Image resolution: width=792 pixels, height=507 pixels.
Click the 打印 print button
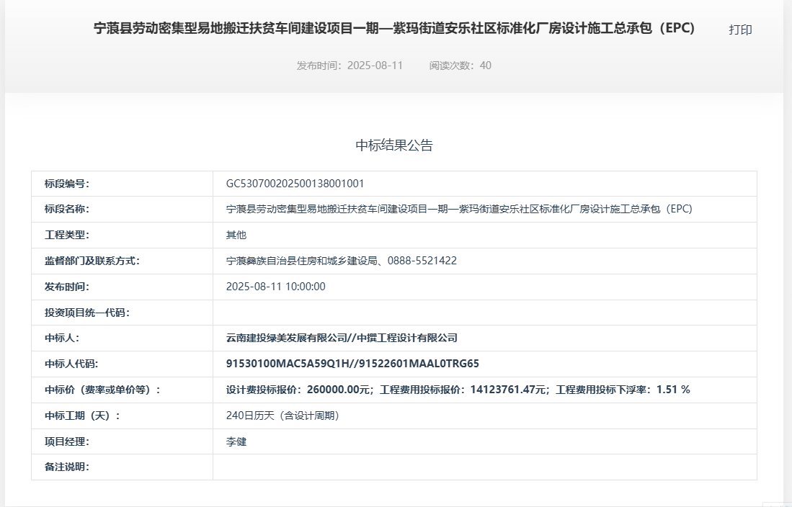[x=740, y=30]
